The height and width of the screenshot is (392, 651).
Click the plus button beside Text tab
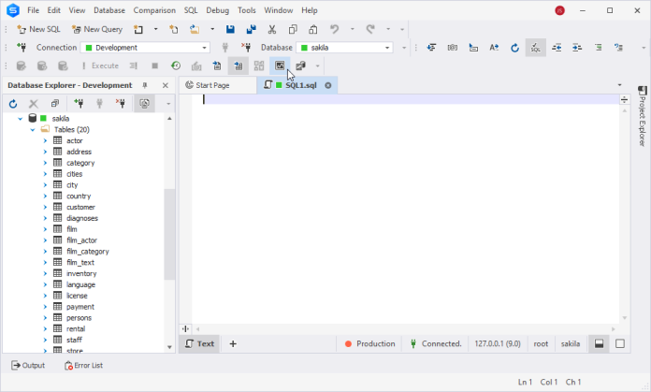233,344
